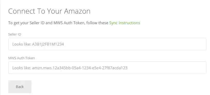
Task: Follow the green Sync Instructions hyperlink
Action: point(125,23)
